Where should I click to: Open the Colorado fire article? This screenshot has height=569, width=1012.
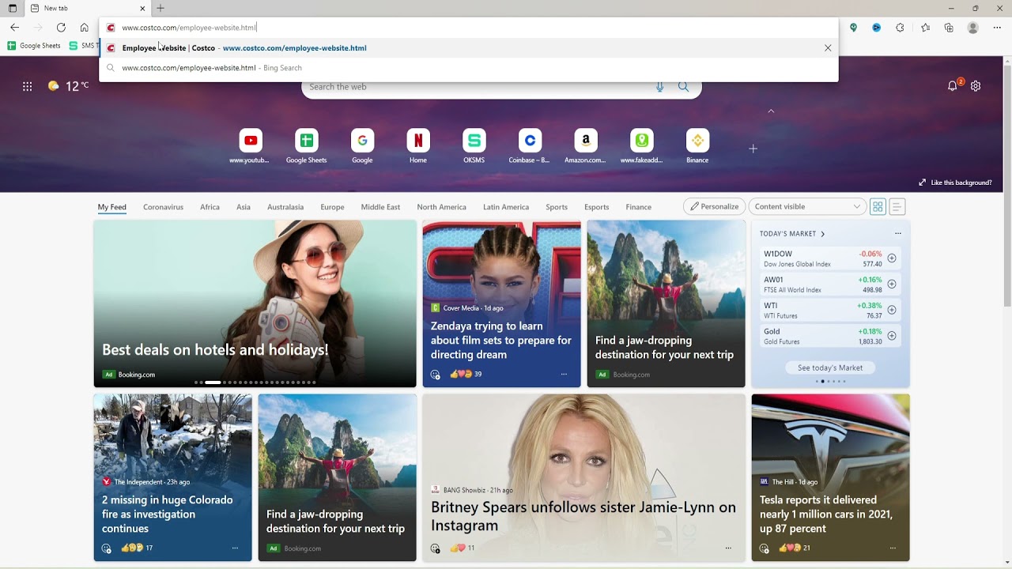pos(172,478)
